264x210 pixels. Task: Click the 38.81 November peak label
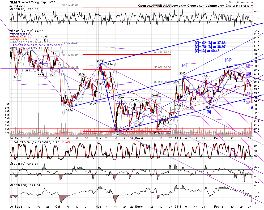click(x=100, y=61)
